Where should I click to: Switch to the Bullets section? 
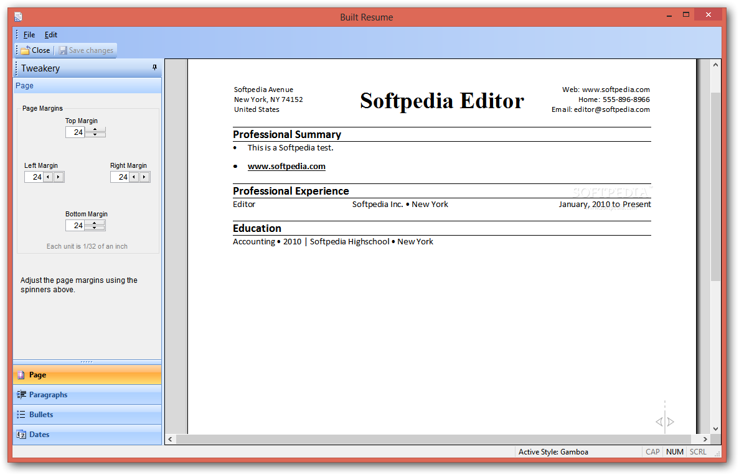coord(87,414)
